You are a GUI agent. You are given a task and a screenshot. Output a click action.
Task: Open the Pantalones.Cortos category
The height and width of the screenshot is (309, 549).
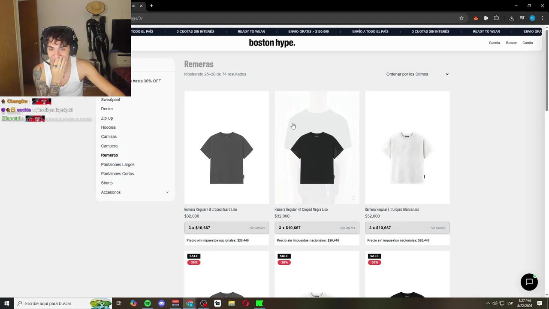(118, 174)
